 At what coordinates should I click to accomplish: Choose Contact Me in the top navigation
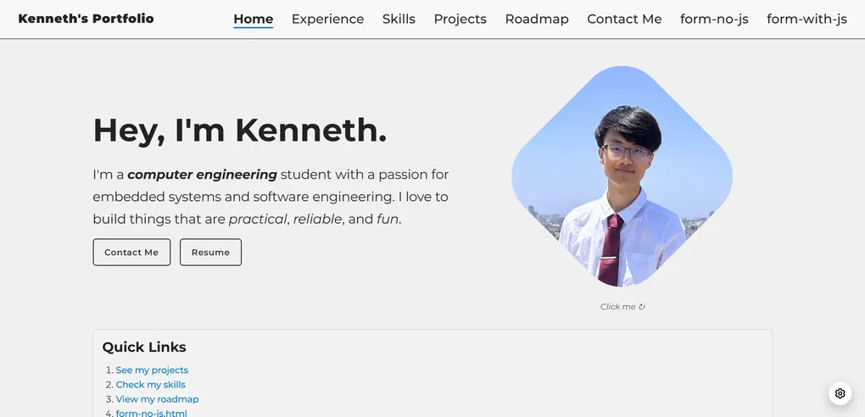tap(624, 19)
